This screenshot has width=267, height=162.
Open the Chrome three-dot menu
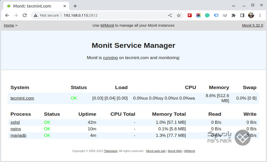tap(260, 15)
